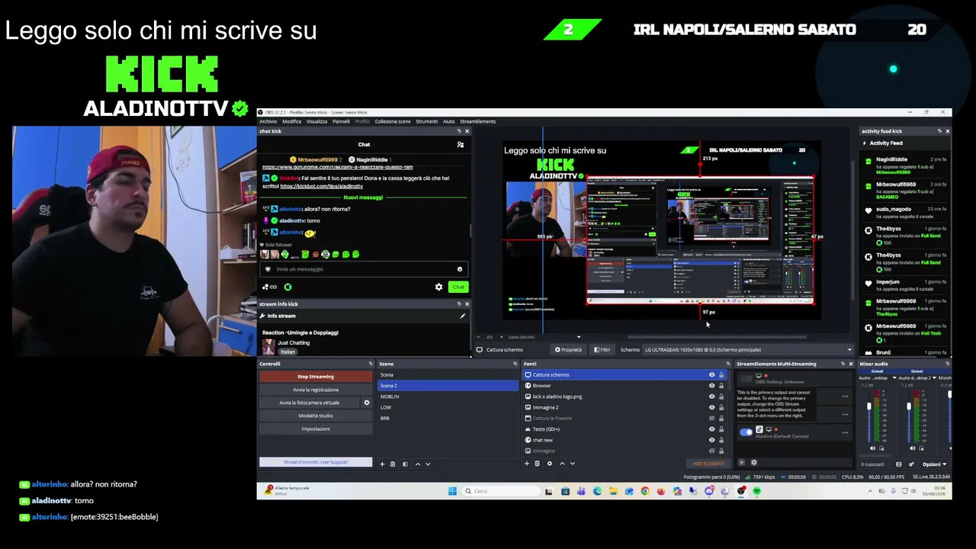Undock the Fonti panel

point(727,364)
